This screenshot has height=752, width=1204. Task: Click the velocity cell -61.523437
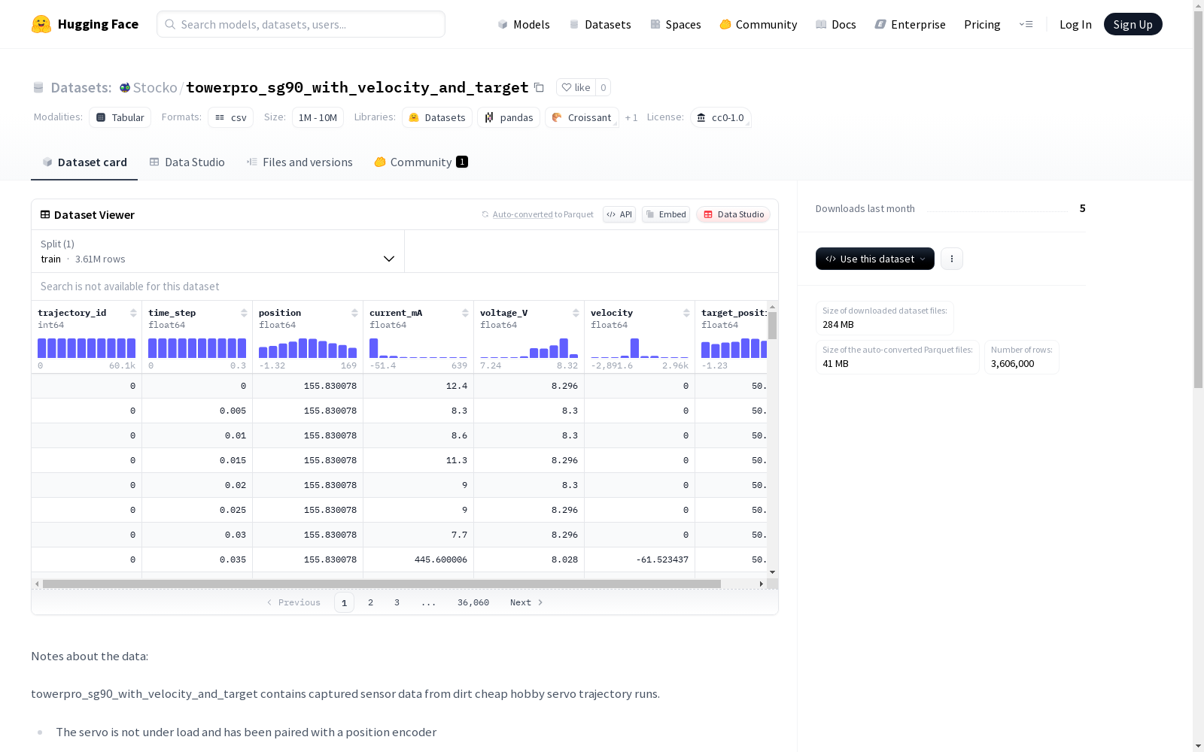[x=662, y=559]
